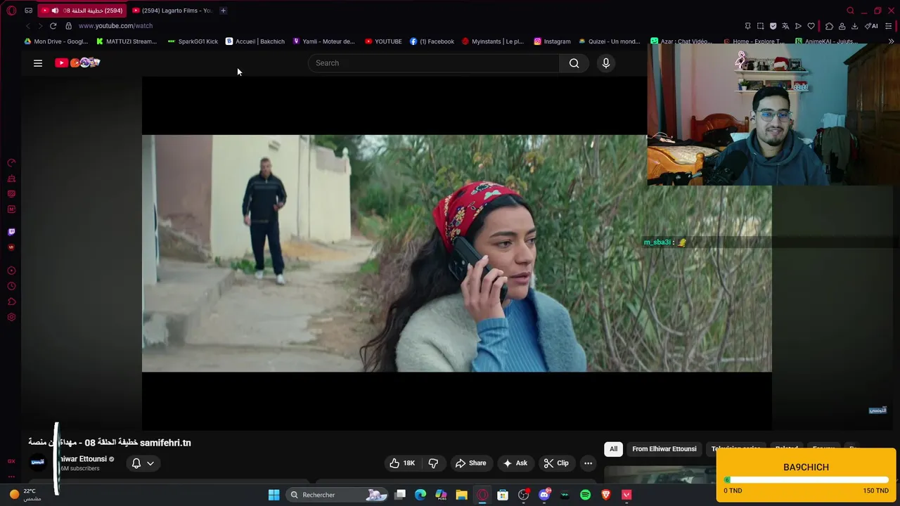Open Windows Start menu

274,495
